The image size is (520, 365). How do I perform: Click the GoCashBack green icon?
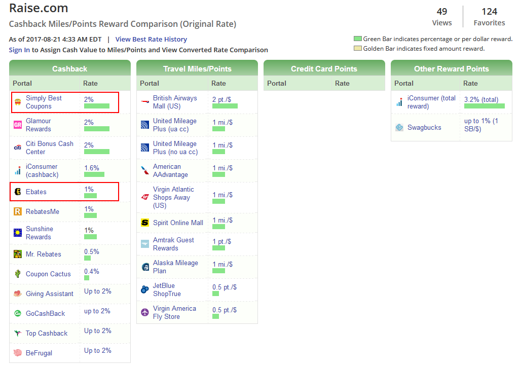(x=18, y=314)
